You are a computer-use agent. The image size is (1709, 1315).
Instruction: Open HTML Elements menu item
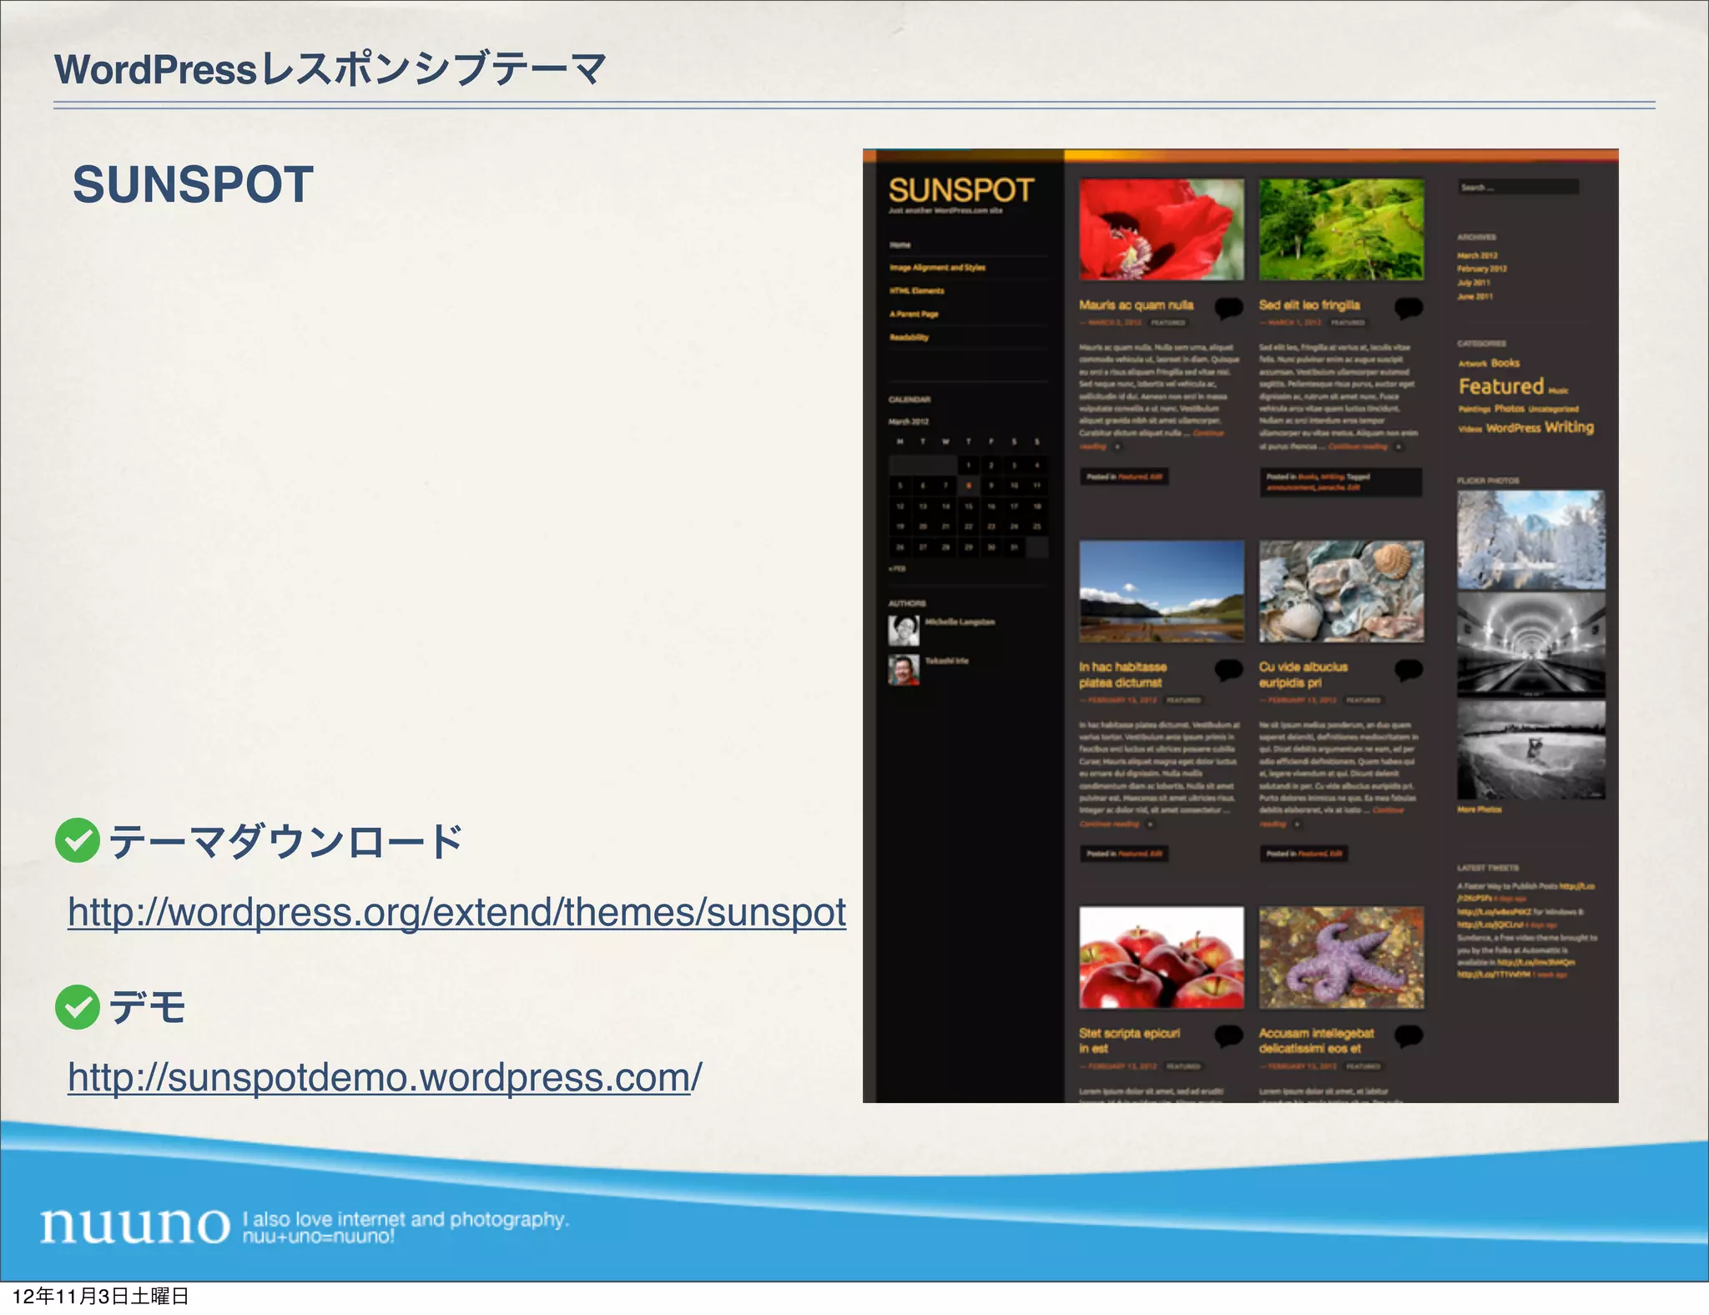click(916, 290)
